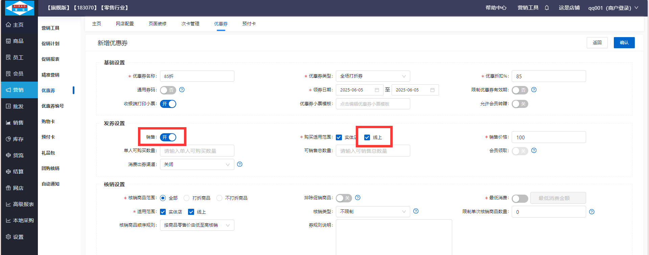Click the 确认 button
Viewport: 649px width, 255px height.
[x=624, y=43]
